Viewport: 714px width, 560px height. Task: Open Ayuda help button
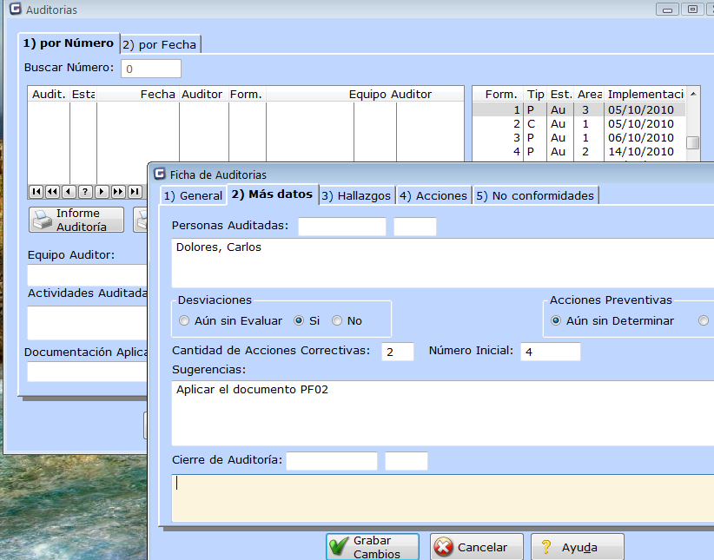pyautogui.click(x=578, y=548)
